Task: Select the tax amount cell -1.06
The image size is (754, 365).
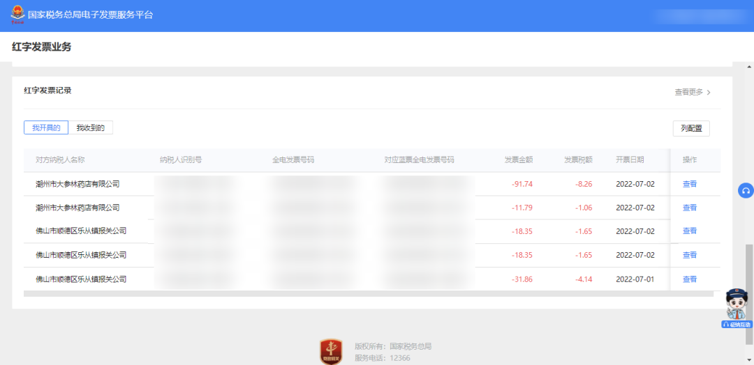Action: tap(583, 208)
